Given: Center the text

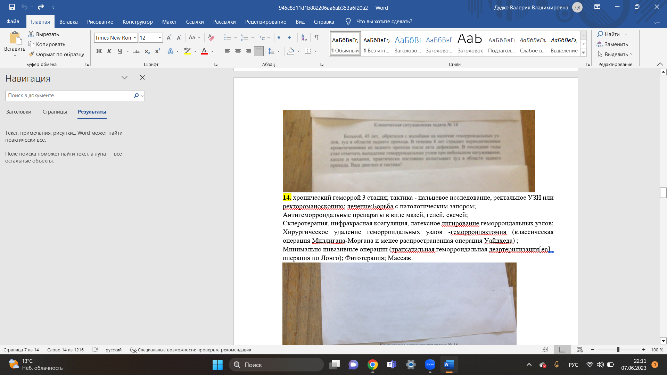Looking at the screenshot, I should (x=238, y=51).
